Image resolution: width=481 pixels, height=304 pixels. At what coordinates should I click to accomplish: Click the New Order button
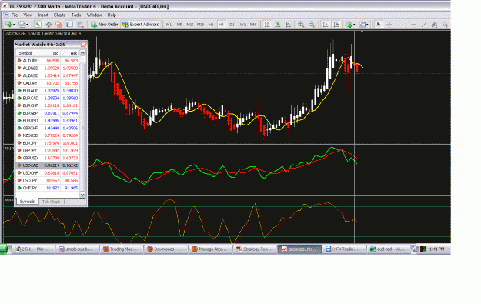pyautogui.click(x=105, y=25)
